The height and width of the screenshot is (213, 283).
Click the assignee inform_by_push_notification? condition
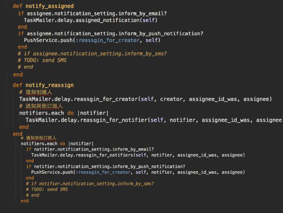(x=115, y=33)
